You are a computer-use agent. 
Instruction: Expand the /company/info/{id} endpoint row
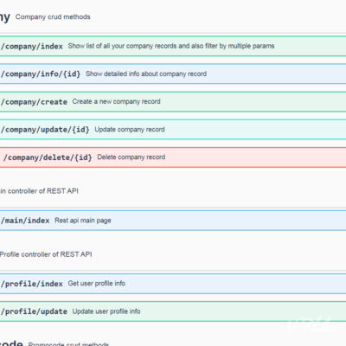pyautogui.click(x=173, y=74)
